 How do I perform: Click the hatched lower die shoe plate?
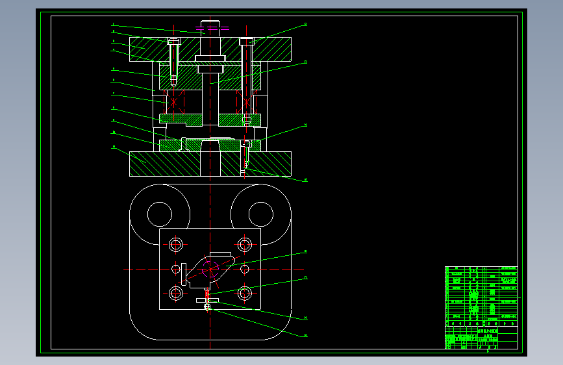(210, 164)
